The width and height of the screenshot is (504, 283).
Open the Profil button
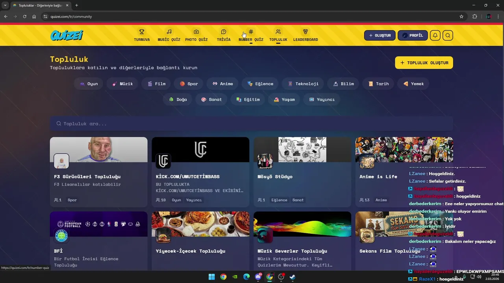pyautogui.click(x=413, y=35)
